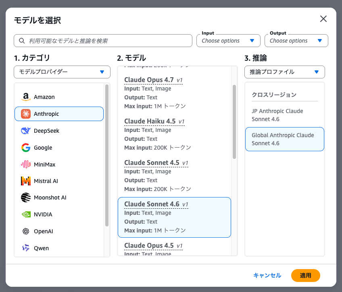Click the クロスリージョン section heading
Screen dimensions: 342x292
[x=274, y=95]
